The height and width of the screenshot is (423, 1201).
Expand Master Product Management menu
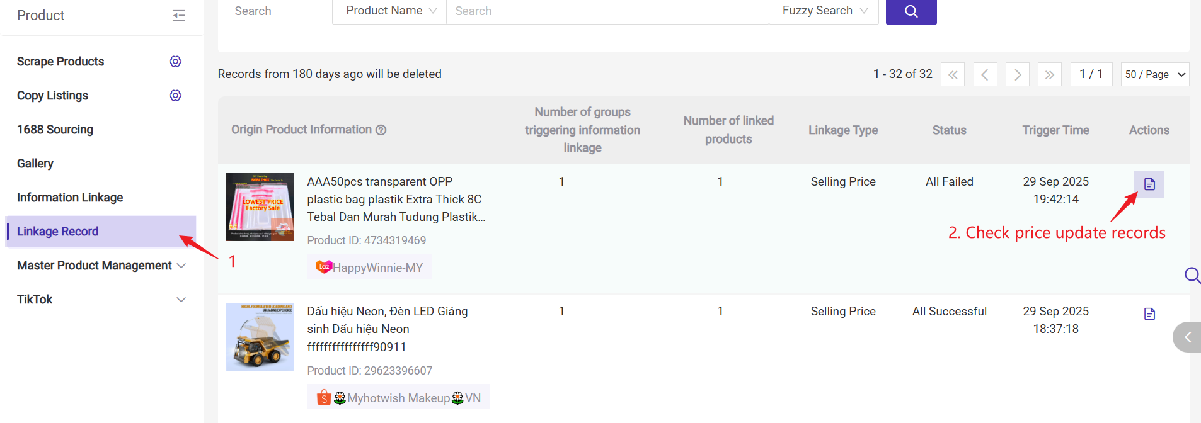click(x=101, y=266)
